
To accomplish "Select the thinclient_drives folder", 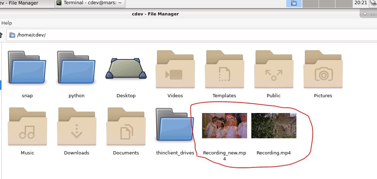I will point(175,125).
